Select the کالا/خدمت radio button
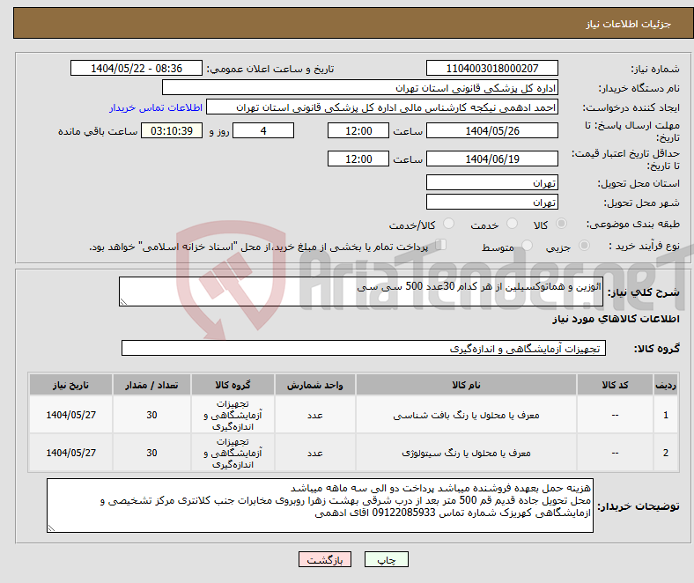 (448, 224)
